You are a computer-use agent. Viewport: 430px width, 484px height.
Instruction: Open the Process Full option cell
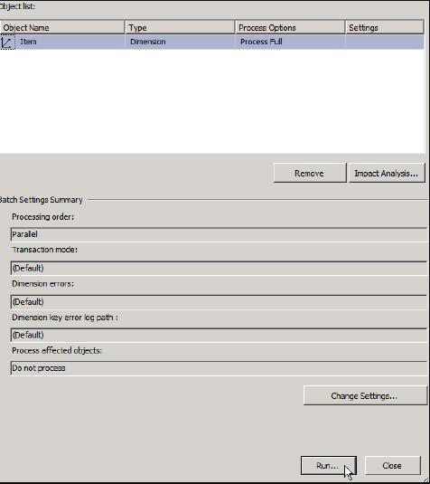pos(290,42)
